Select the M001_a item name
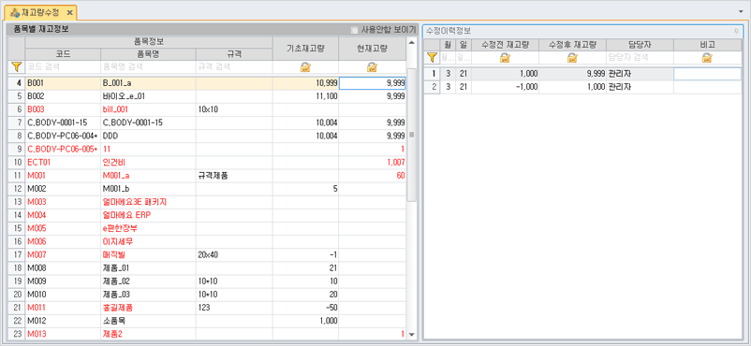751x346 pixels. (x=148, y=176)
